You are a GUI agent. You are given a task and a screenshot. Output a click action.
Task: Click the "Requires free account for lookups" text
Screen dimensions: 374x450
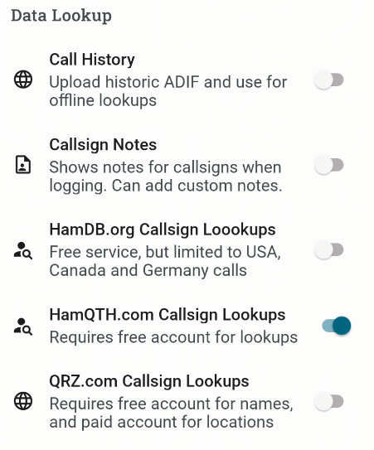pyautogui.click(x=173, y=337)
